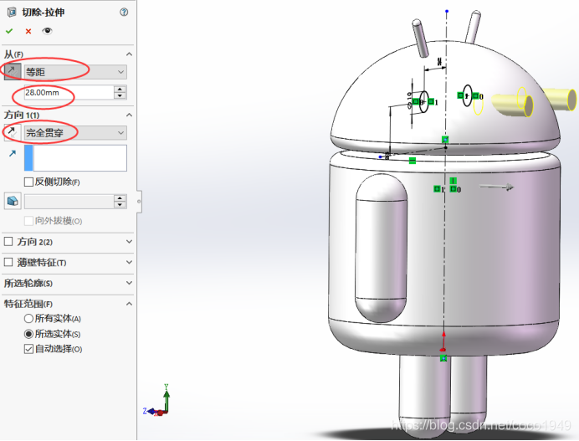The height and width of the screenshot is (441, 579).
Task: Click the coincident relation at body bottom
Action: coord(443,358)
